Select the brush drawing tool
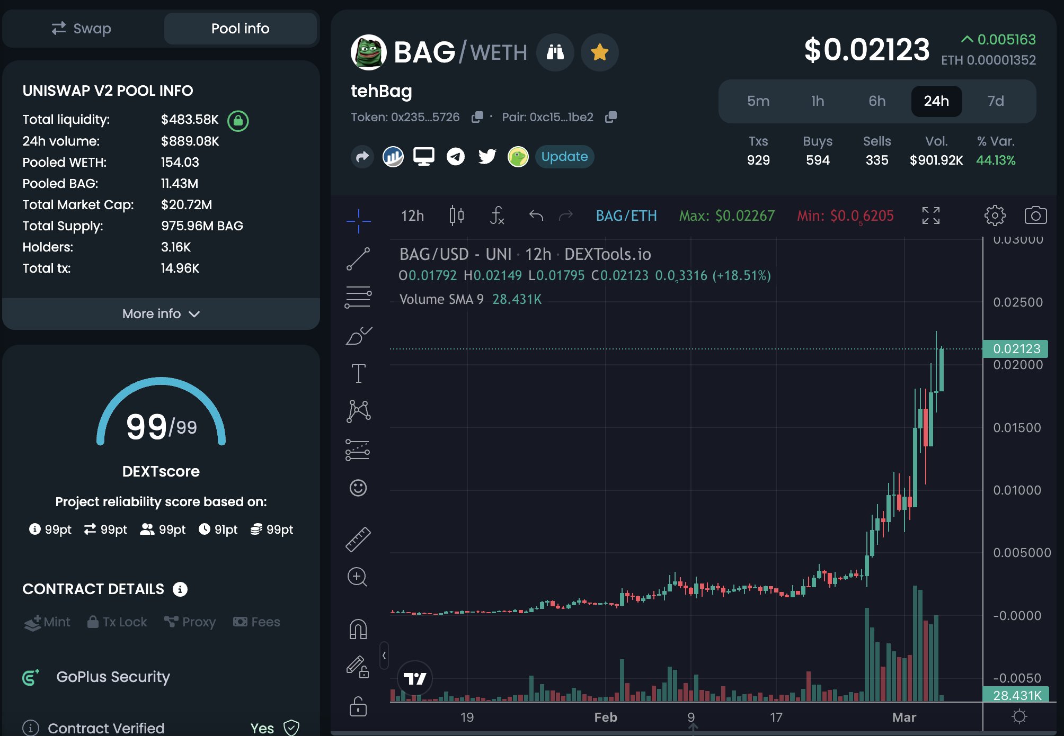 (x=358, y=336)
